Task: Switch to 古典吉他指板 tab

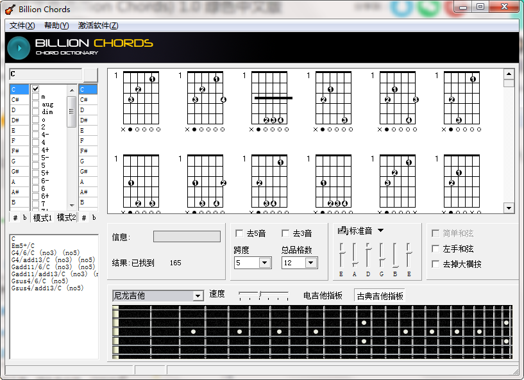Action: (380, 296)
